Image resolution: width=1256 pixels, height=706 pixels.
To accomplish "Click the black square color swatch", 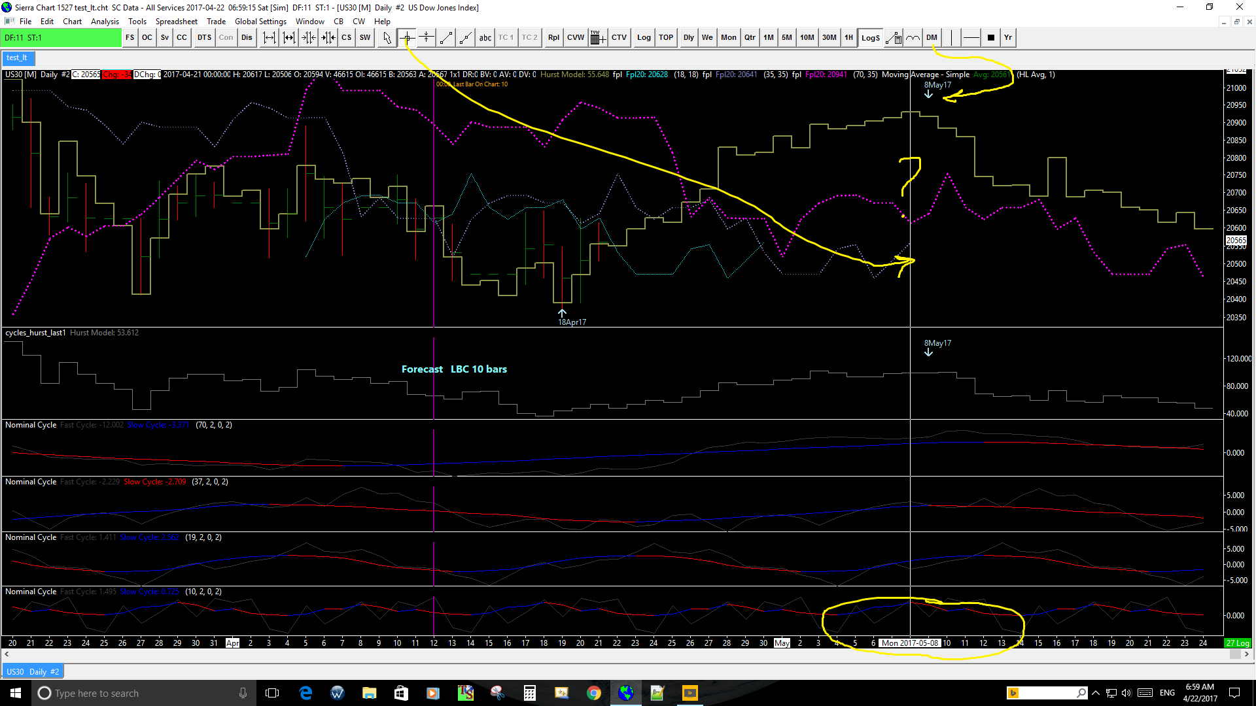I will [x=990, y=38].
